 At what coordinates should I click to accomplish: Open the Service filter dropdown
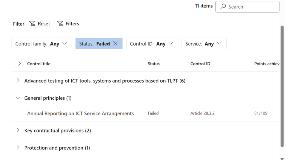204,44
